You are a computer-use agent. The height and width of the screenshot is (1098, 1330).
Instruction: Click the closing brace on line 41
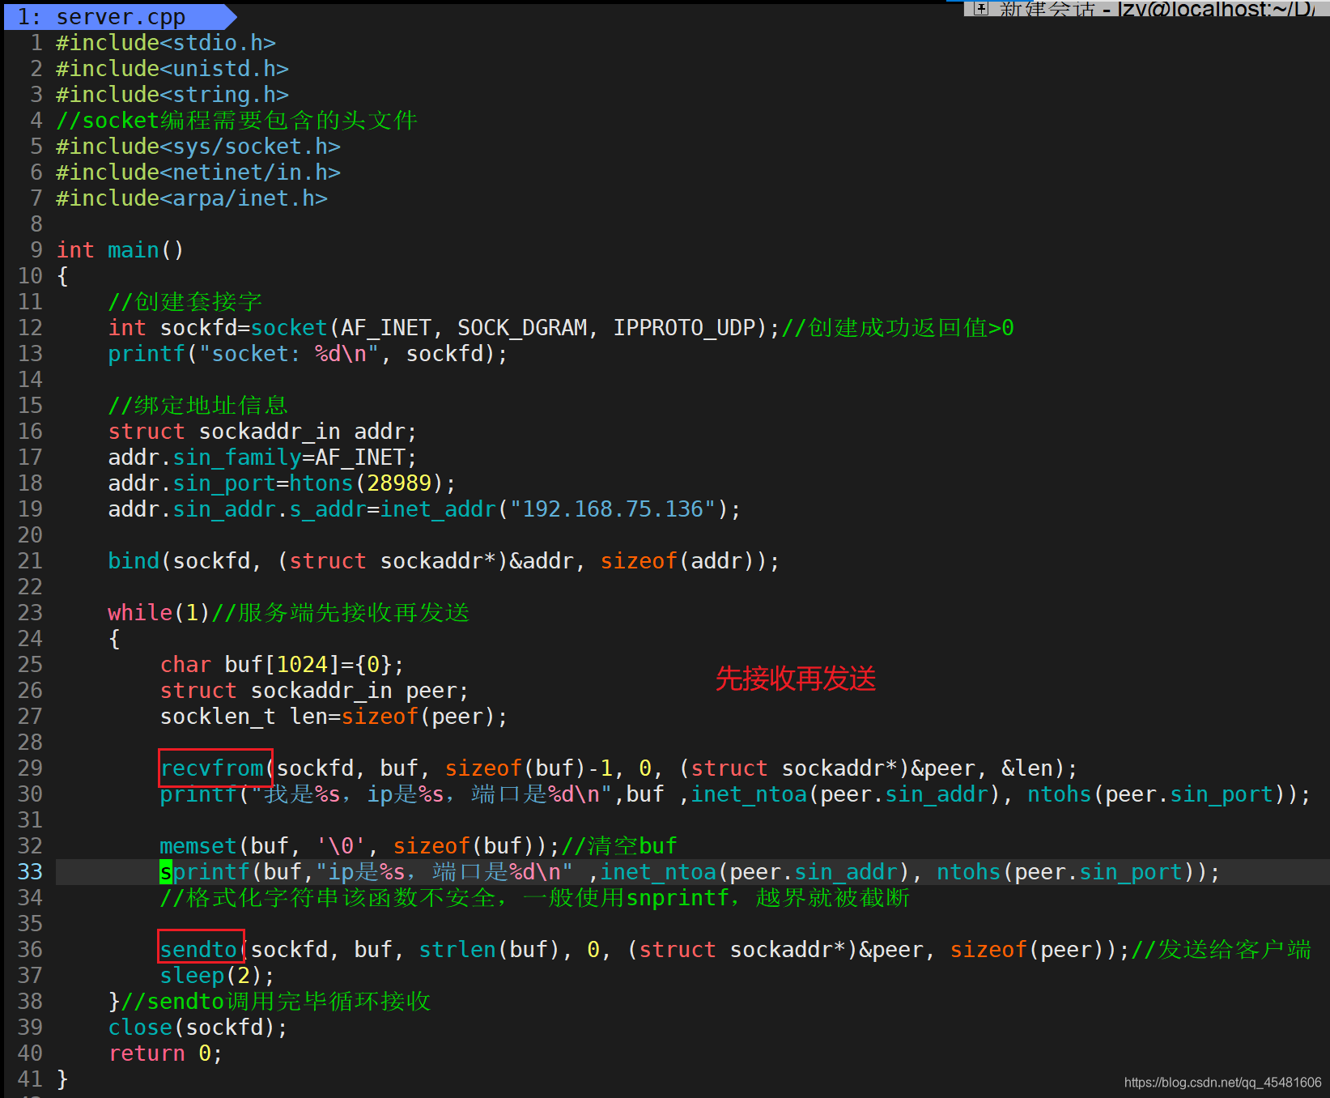tap(62, 1079)
